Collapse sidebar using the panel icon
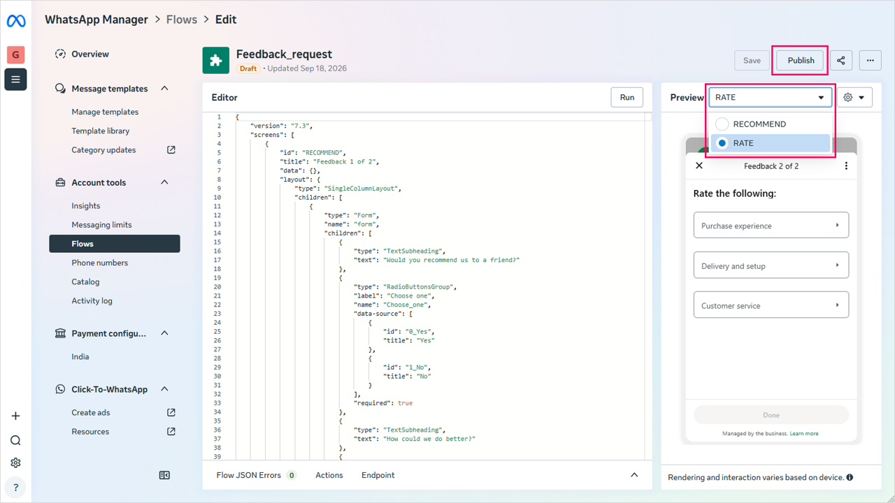Viewport: 895px width, 503px height. pos(164,475)
